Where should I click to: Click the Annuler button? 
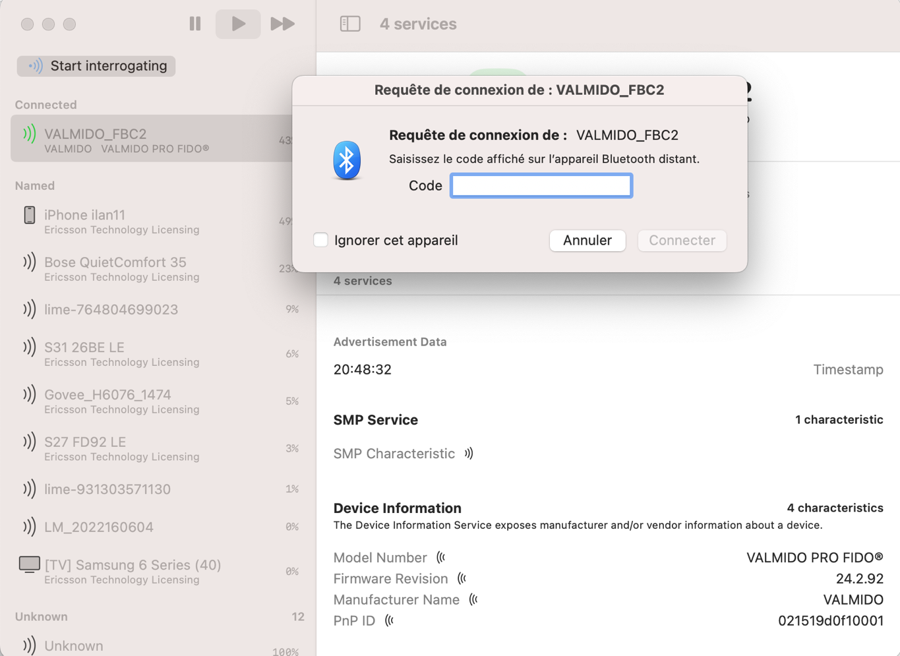(x=587, y=240)
